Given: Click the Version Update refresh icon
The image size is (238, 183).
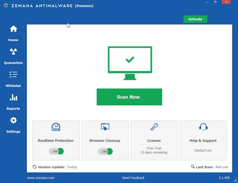Looking at the screenshot, I should coord(34,167).
